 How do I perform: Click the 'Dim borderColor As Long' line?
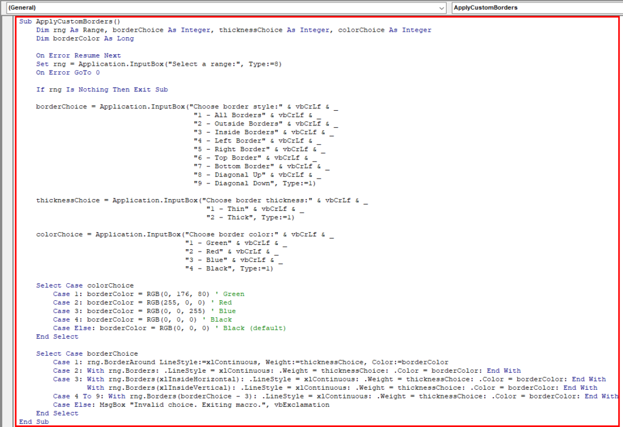pyautogui.click(x=85, y=38)
